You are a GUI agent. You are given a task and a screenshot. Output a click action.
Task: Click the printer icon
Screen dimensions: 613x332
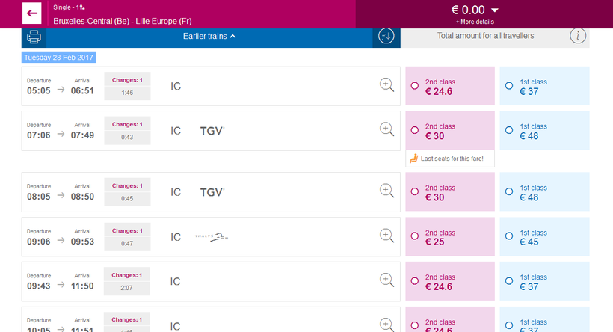click(x=34, y=37)
